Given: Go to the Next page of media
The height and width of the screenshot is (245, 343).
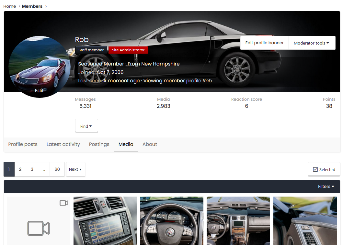Looking at the screenshot, I should (x=75, y=169).
